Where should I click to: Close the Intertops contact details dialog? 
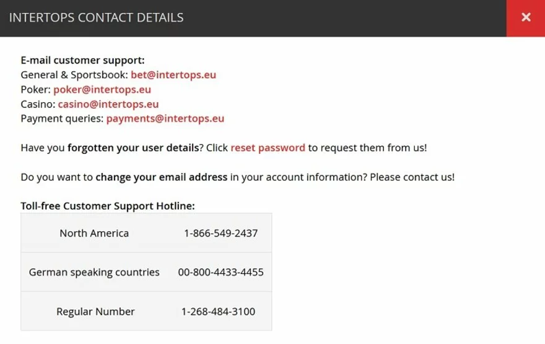[x=526, y=18]
